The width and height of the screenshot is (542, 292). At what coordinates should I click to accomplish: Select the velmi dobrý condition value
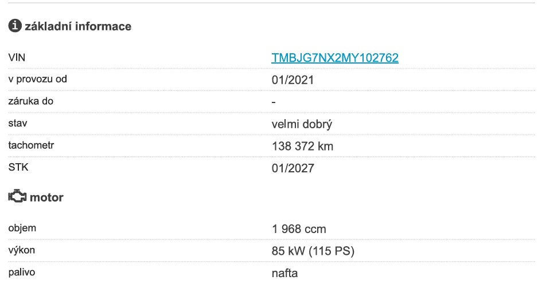[302, 124]
